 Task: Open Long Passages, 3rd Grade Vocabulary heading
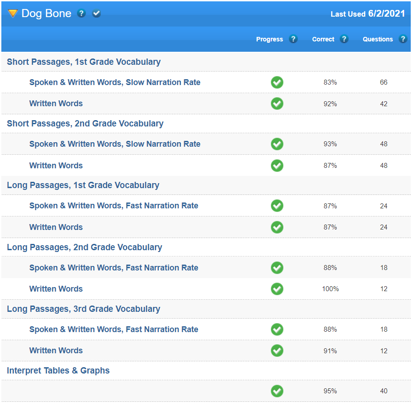point(84,309)
